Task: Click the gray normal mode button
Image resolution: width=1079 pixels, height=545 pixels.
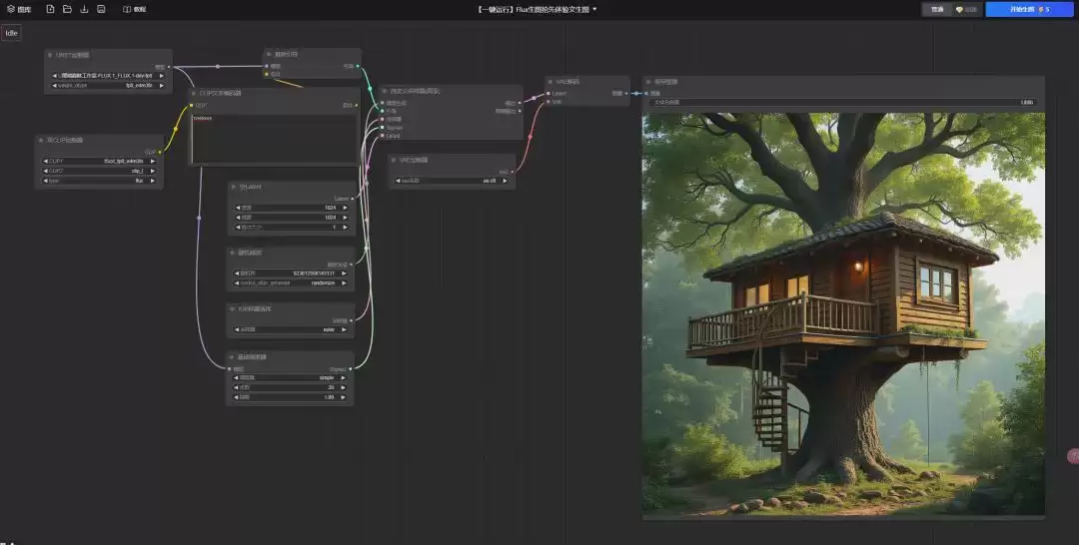Action: point(937,10)
